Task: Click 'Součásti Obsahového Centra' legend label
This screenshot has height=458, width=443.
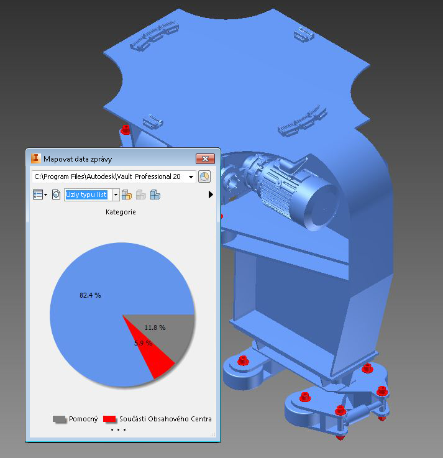Action: coord(165,419)
